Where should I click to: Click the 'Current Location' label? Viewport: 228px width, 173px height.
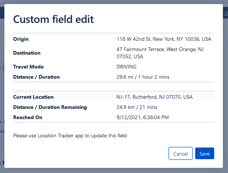click(x=33, y=97)
